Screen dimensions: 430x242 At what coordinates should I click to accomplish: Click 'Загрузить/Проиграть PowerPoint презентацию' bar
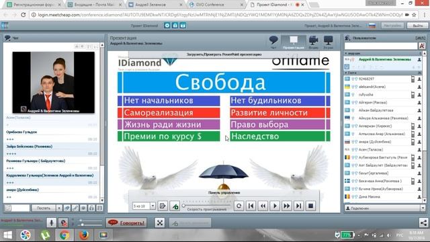click(224, 54)
